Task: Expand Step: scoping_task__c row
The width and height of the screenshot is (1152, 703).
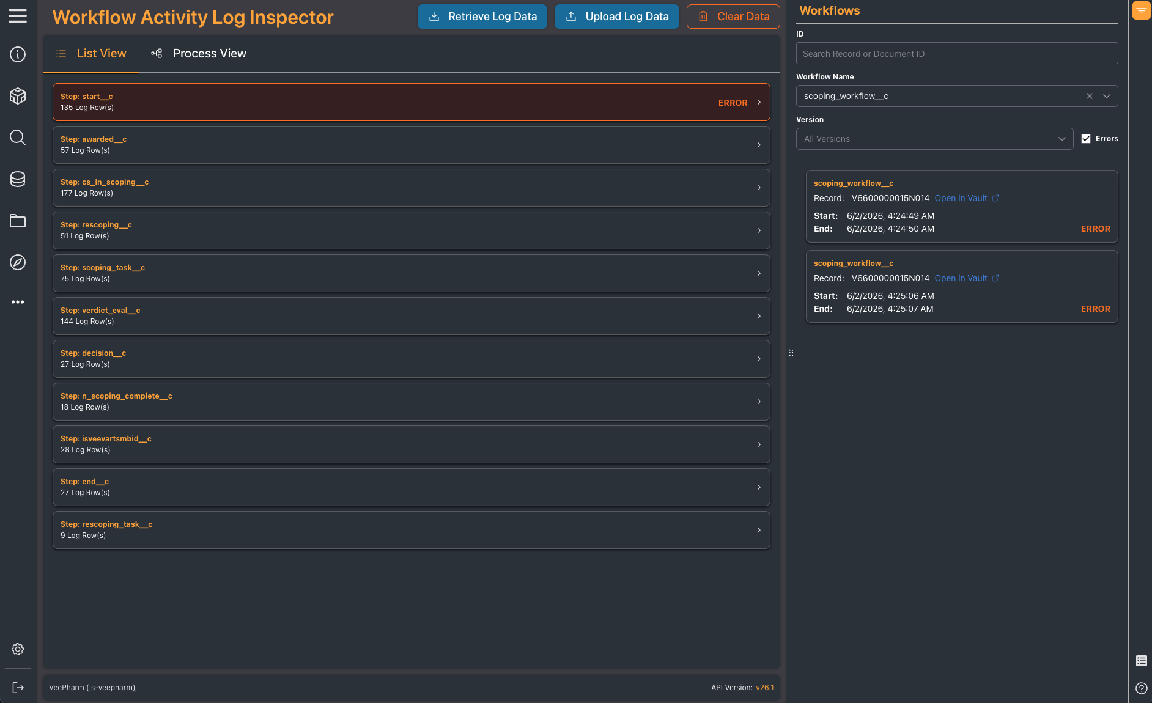Action: [411, 273]
